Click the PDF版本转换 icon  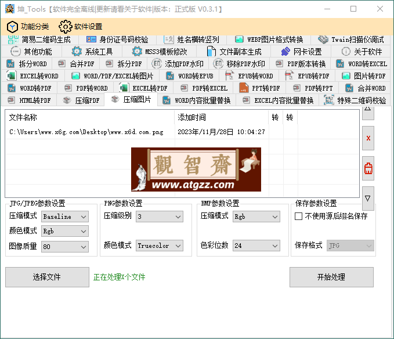pos(279,64)
